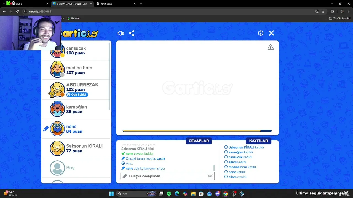Click the nene cevabı buldu message

(137, 153)
